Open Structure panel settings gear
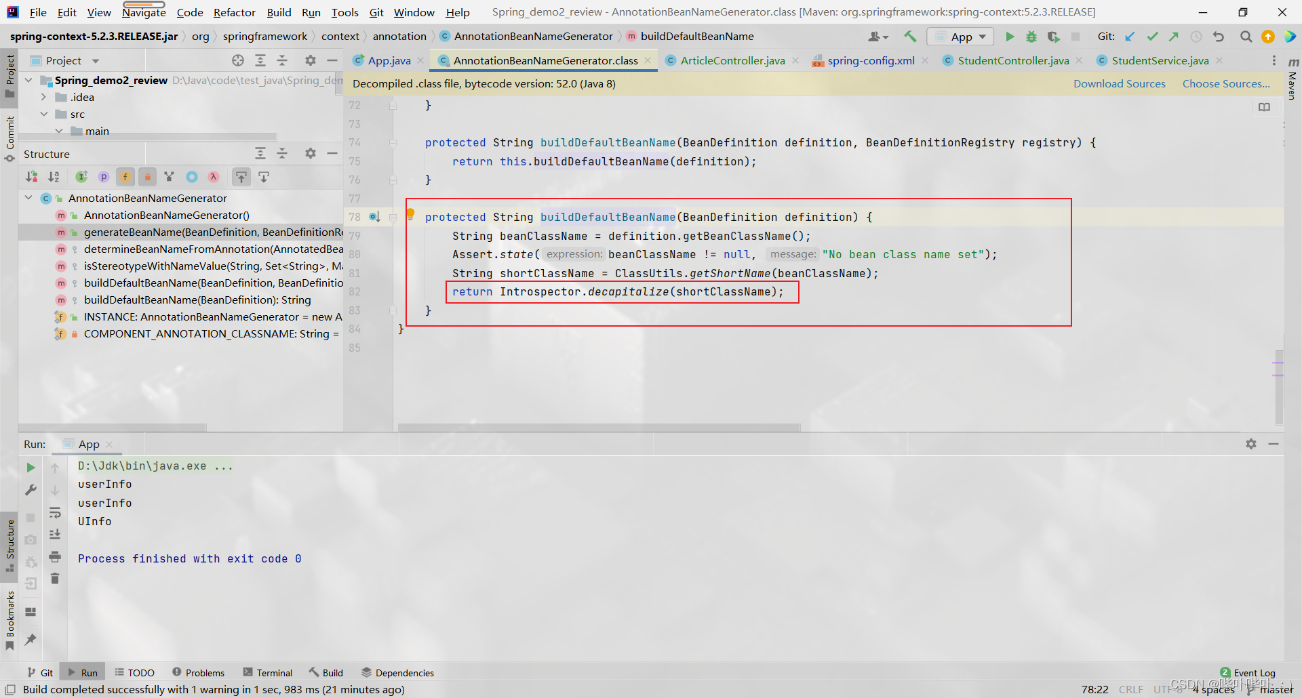Image resolution: width=1302 pixels, height=698 pixels. click(x=311, y=154)
